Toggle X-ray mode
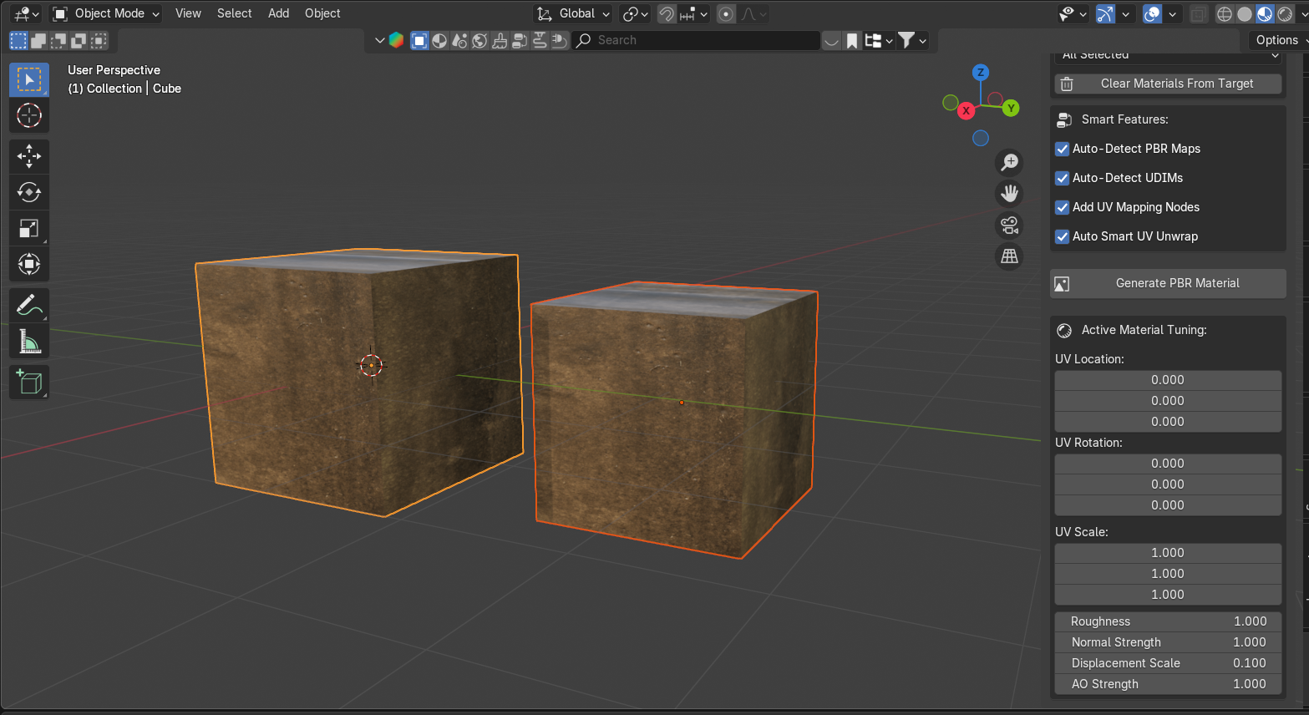The image size is (1309, 715). (x=1199, y=14)
